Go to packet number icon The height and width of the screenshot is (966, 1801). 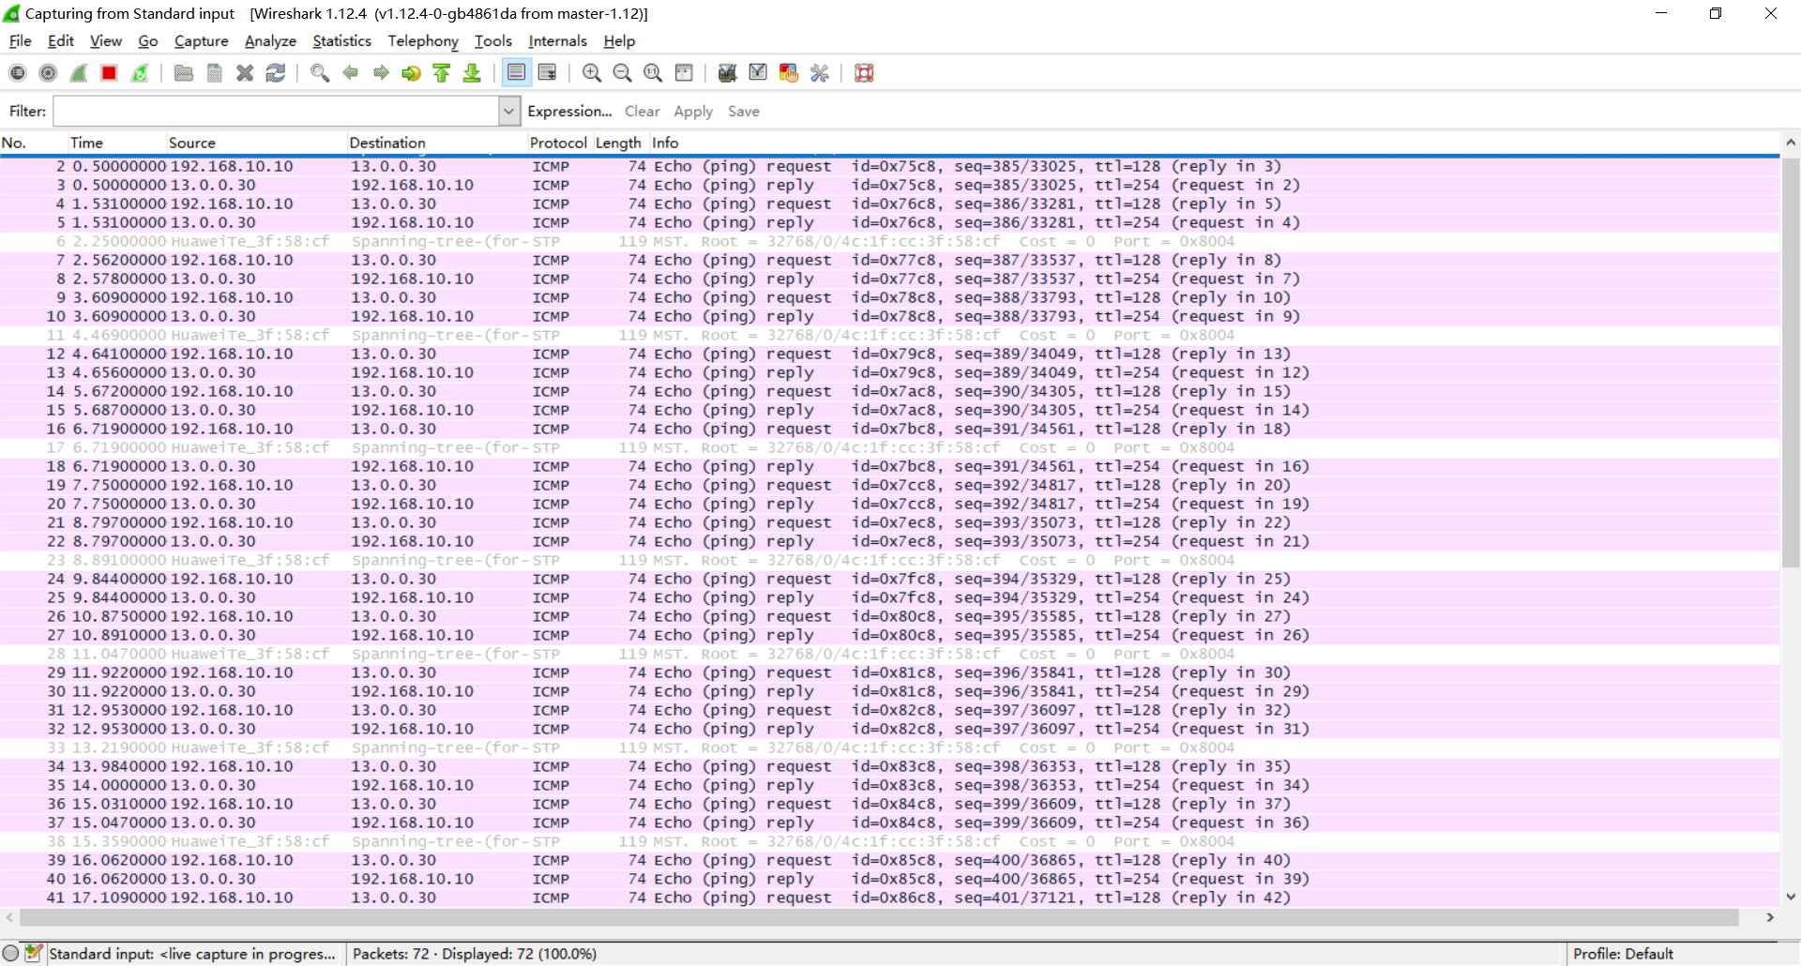coord(411,73)
